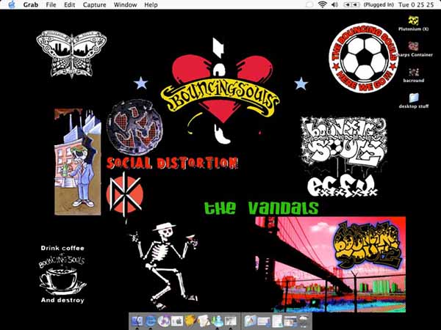Select the bacround file icon on desktop

(413, 72)
